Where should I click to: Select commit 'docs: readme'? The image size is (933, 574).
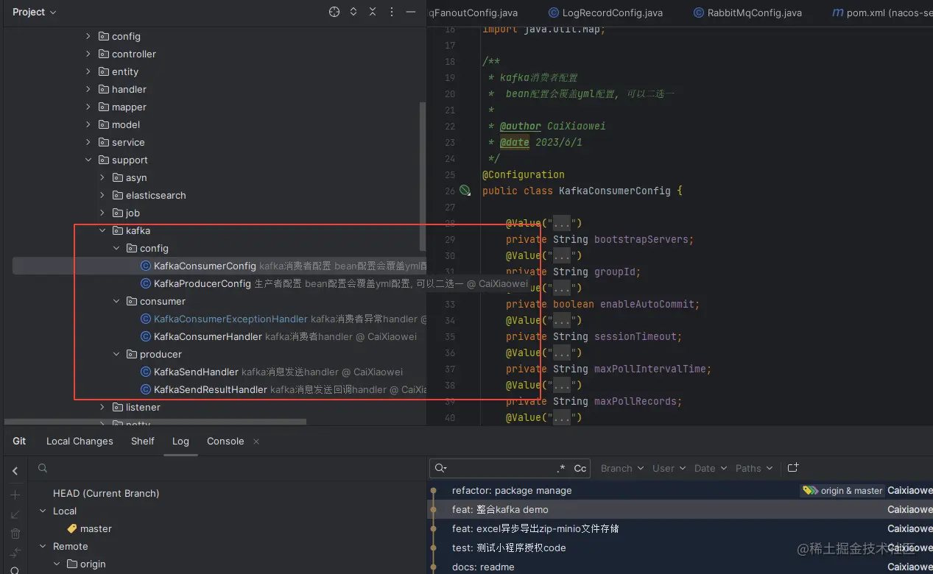(x=483, y=567)
